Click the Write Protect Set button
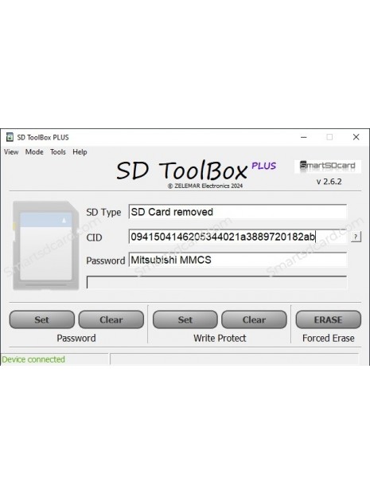This screenshot has width=370, height=494. (185, 320)
